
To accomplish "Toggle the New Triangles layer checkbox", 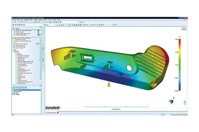I will point(13,94).
